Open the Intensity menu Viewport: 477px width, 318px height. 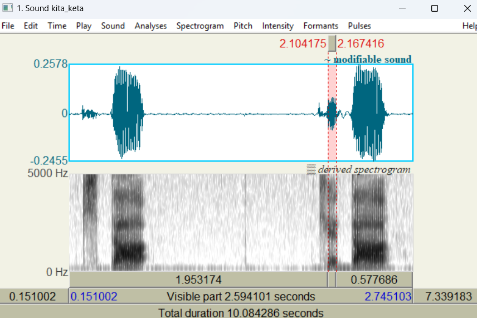point(278,26)
